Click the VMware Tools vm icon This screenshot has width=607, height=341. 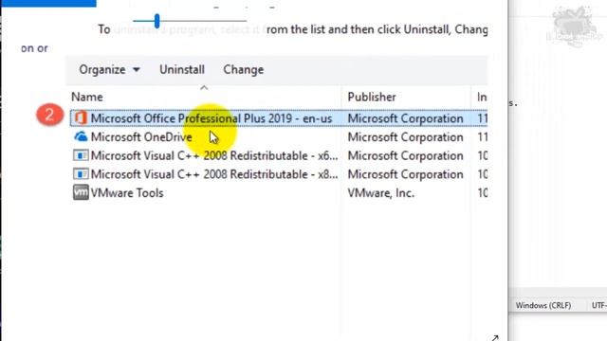(x=81, y=192)
